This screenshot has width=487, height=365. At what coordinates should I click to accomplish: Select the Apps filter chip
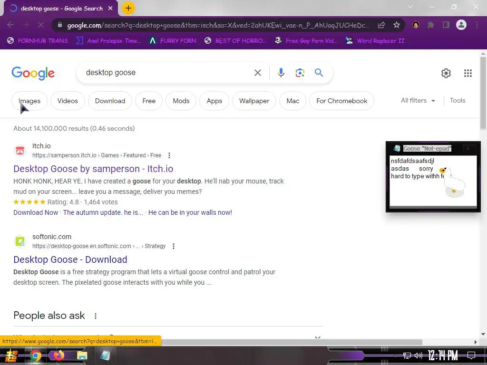tap(214, 101)
